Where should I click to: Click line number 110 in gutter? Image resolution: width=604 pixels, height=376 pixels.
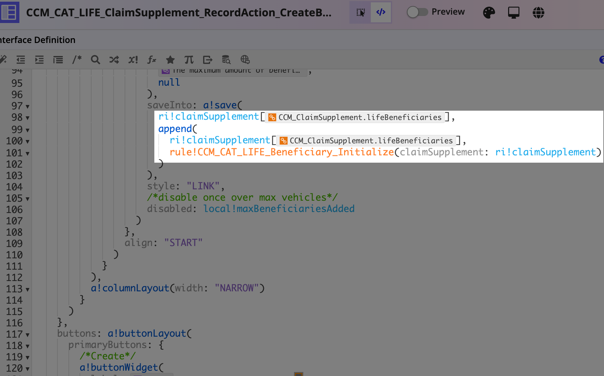point(14,255)
